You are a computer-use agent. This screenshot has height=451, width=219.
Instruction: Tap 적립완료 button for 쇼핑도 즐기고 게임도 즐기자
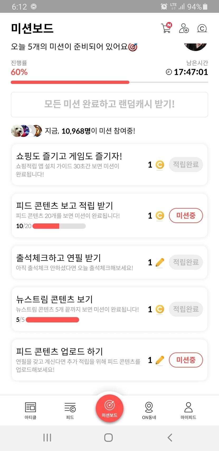pyautogui.click(x=186, y=164)
